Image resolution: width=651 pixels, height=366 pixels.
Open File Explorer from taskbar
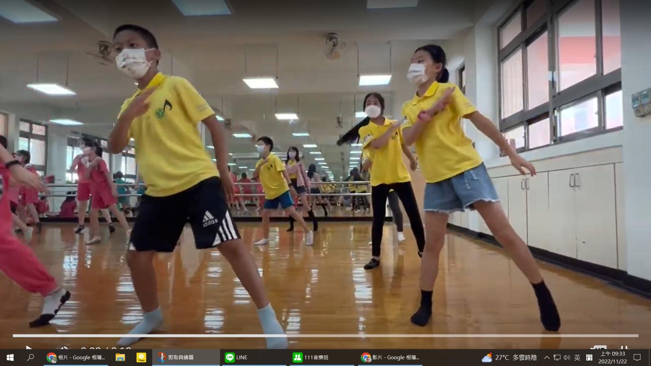120,357
